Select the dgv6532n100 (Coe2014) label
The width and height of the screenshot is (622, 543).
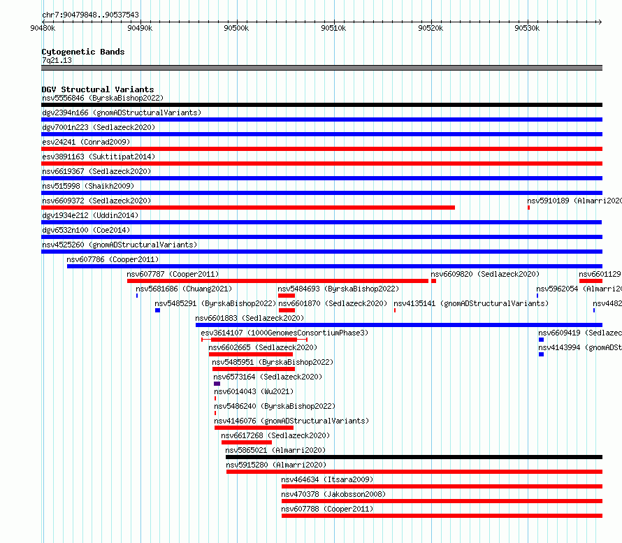click(x=86, y=230)
